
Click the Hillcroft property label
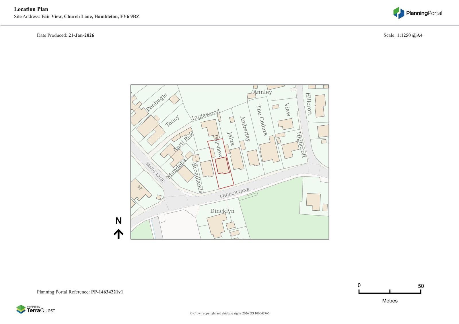[x=309, y=104]
